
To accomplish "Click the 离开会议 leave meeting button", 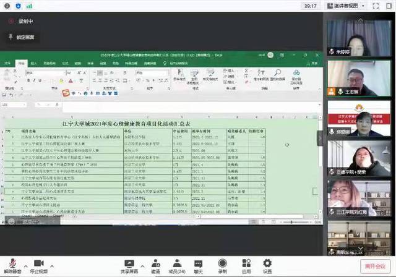I will click(375, 266).
